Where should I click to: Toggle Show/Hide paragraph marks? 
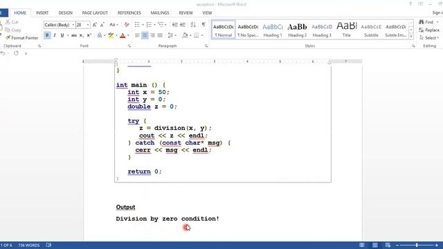click(204, 25)
